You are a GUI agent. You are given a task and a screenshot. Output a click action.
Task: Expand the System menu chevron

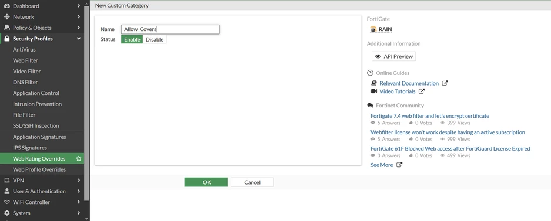tap(79, 213)
